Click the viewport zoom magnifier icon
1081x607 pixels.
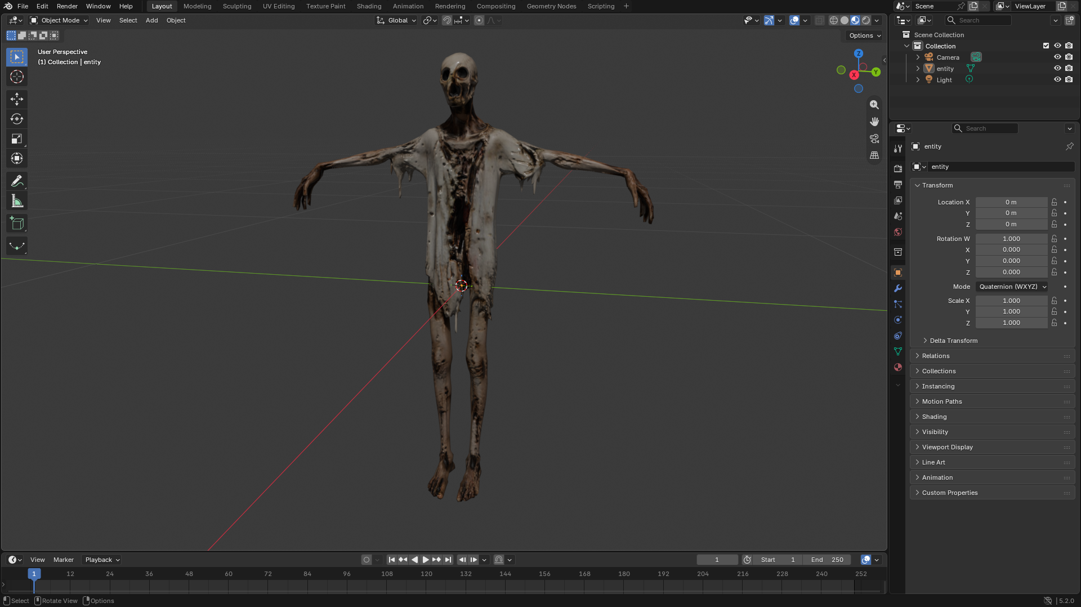click(x=874, y=105)
